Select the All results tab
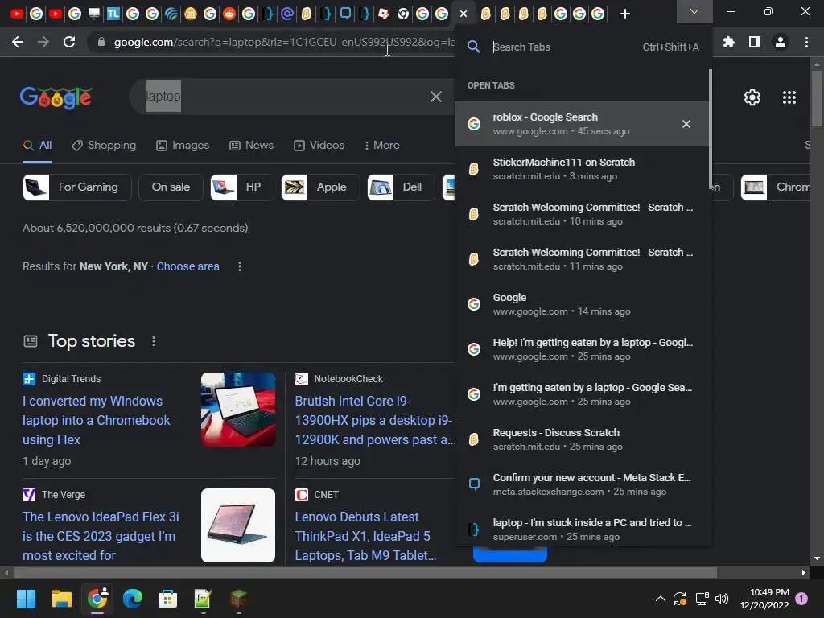Viewport: 824px width, 618px height. [x=37, y=146]
